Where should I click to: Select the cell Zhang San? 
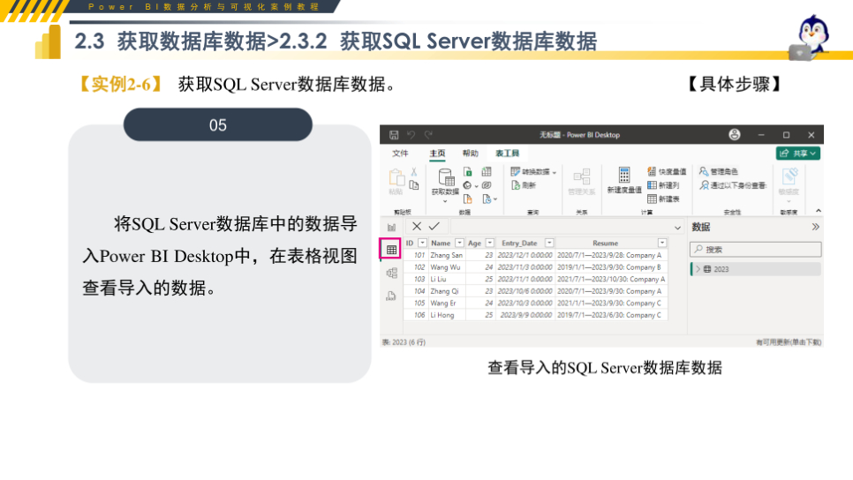click(446, 255)
